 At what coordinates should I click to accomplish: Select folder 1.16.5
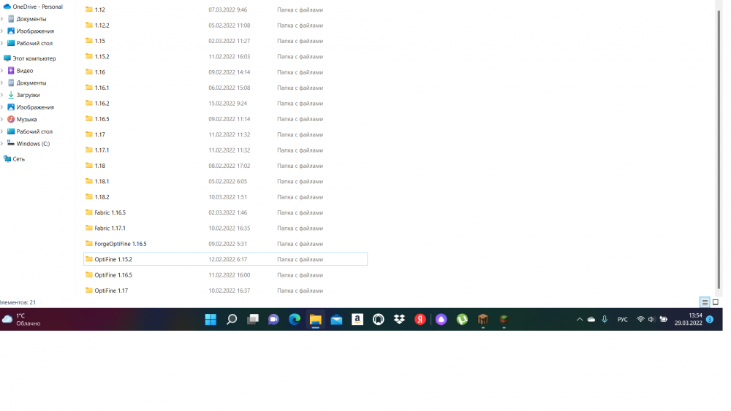point(226,119)
